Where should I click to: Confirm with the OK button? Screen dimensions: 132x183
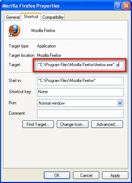click(x=57, y=175)
